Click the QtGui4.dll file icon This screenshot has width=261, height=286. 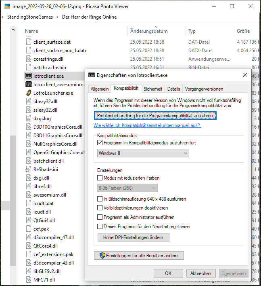(29, 220)
